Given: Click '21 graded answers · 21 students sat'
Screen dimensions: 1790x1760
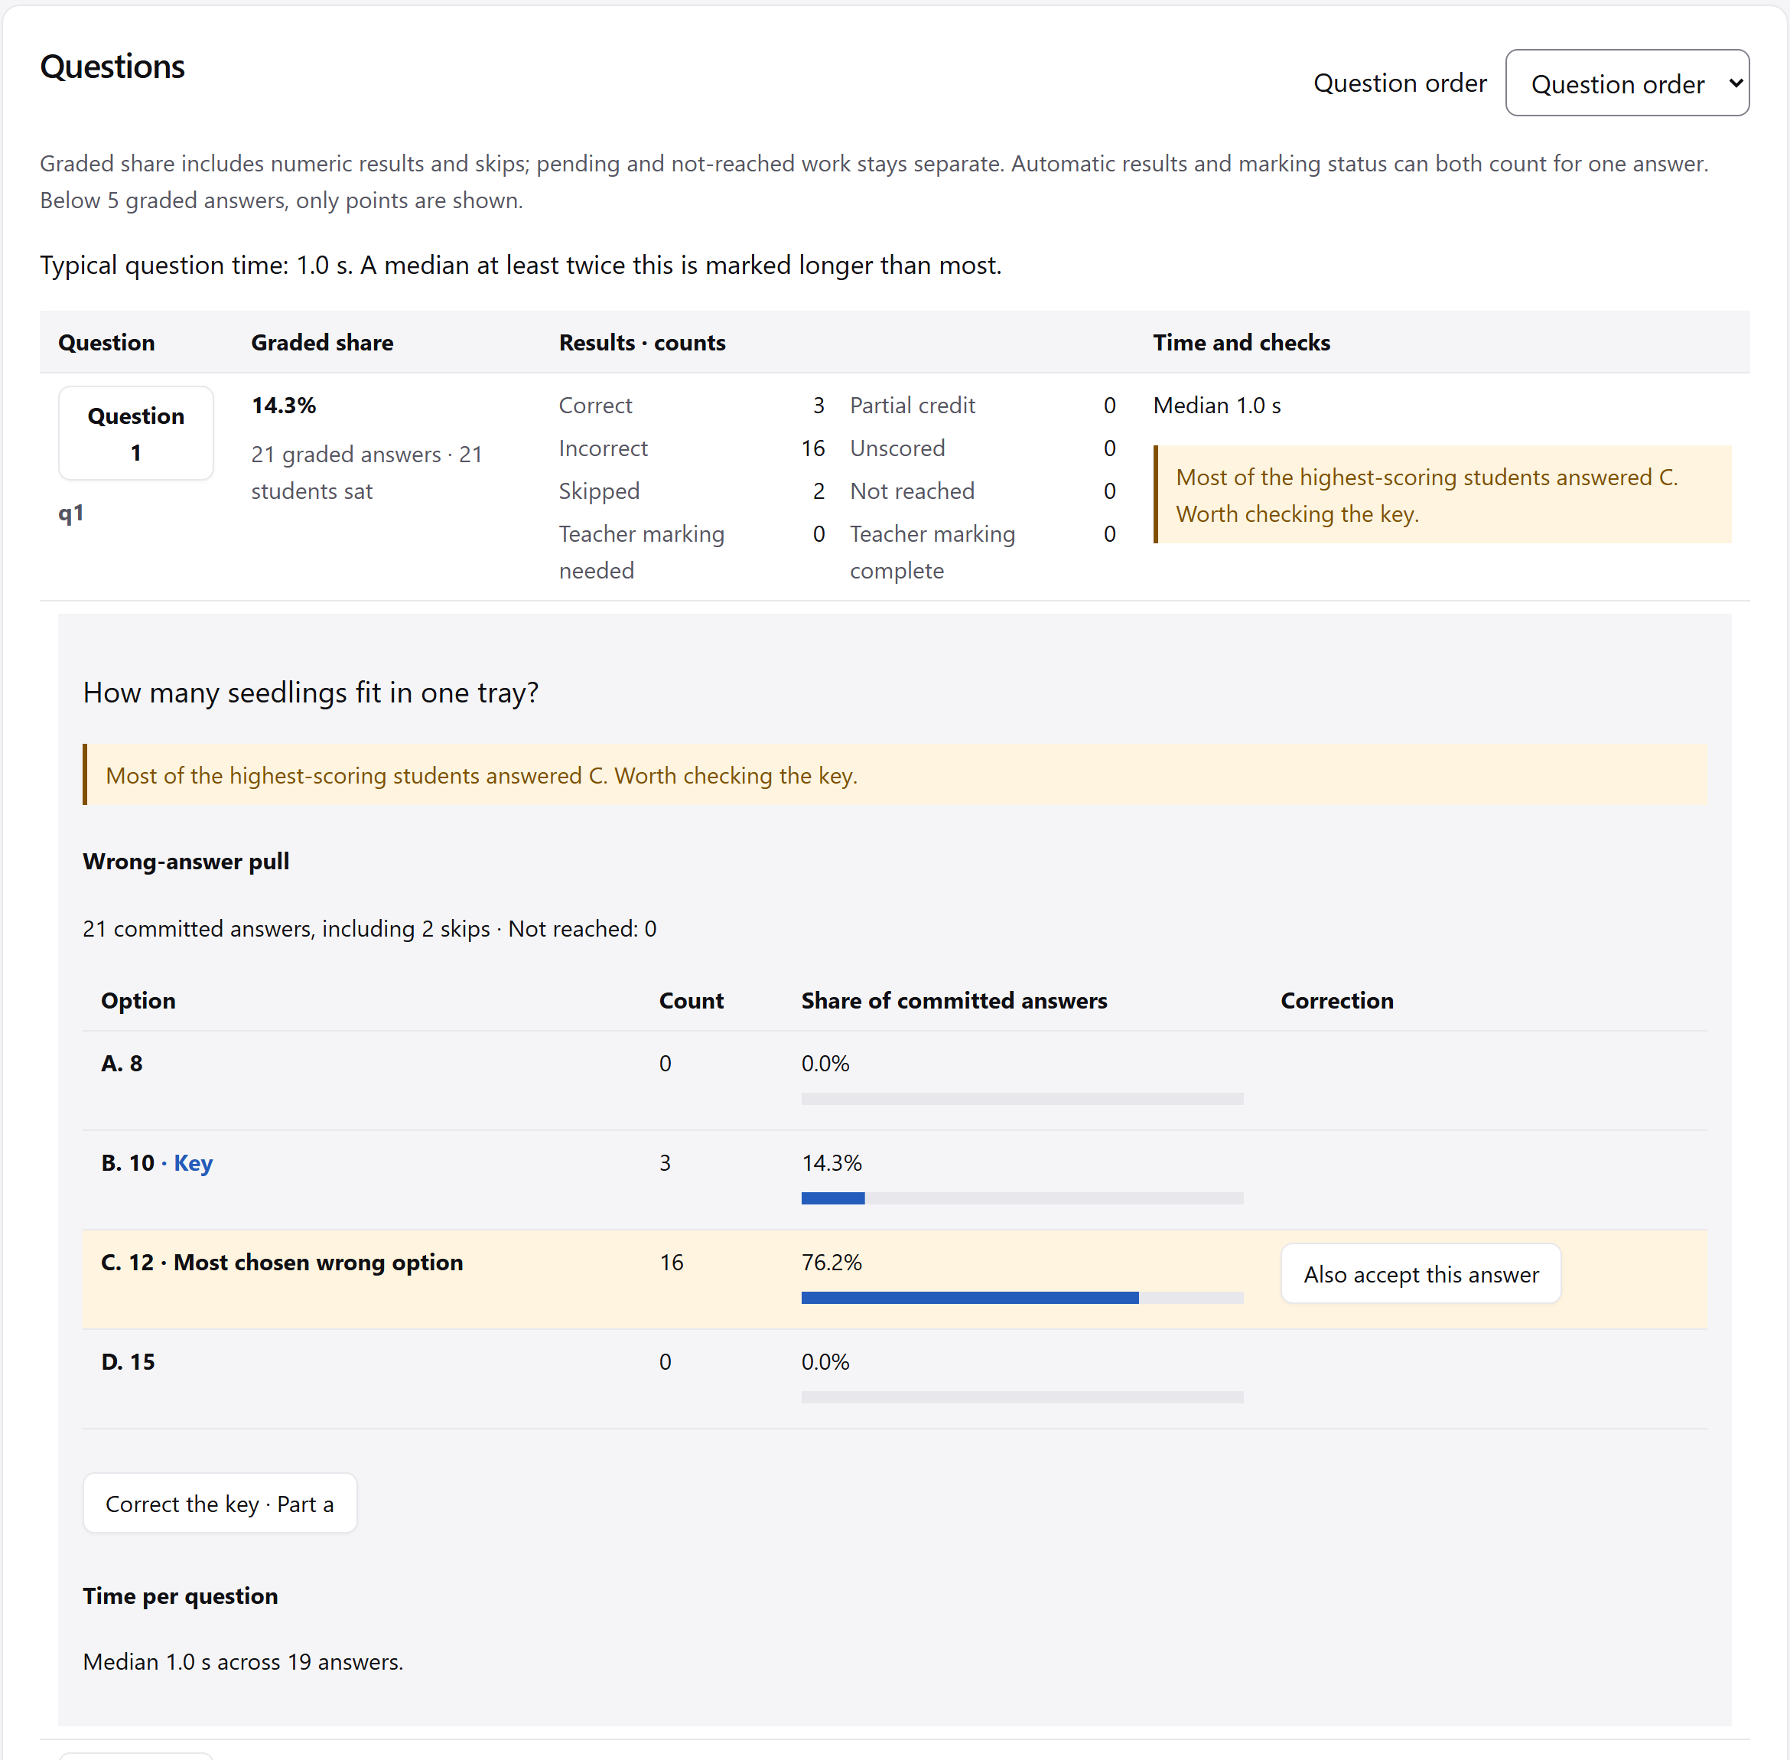Looking at the screenshot, I should (367, 472).
